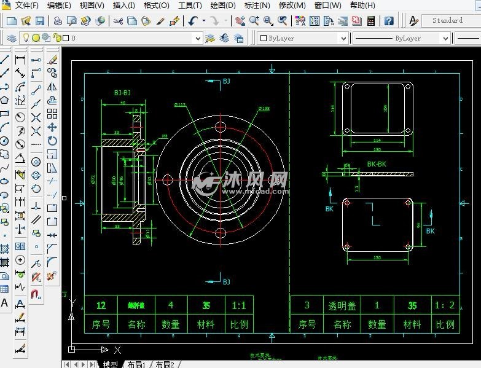481x368 pixels.
Task: Open the 格式(O) menu
Action: (157, 5)
